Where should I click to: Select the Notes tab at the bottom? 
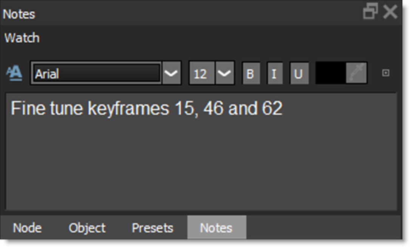pyautogui.click(x=216, y=228)
